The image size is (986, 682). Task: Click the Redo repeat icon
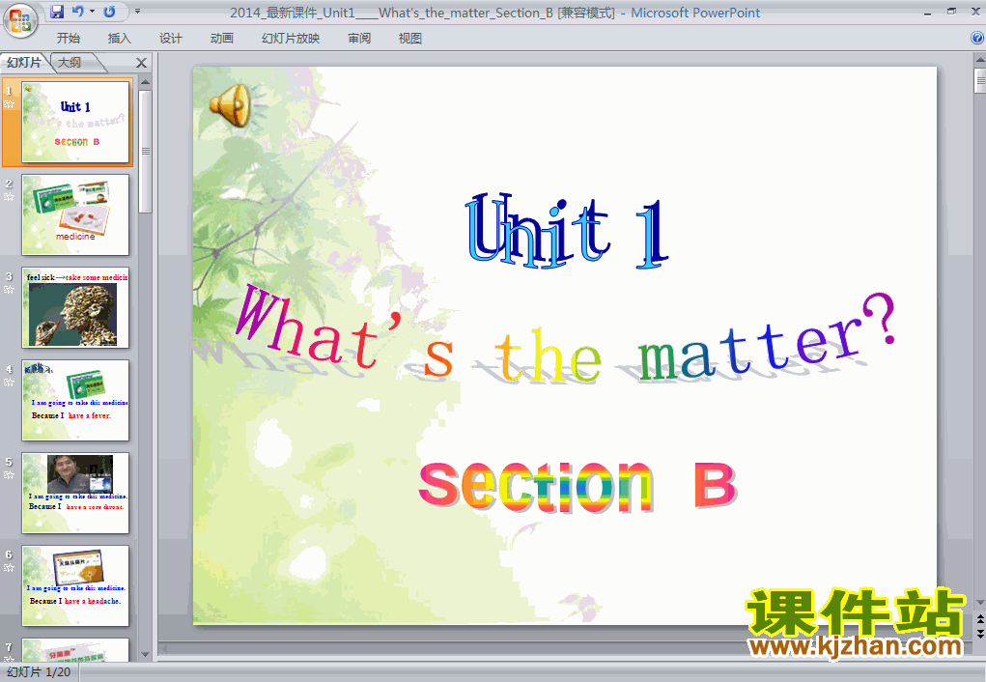tap(109, 12)
